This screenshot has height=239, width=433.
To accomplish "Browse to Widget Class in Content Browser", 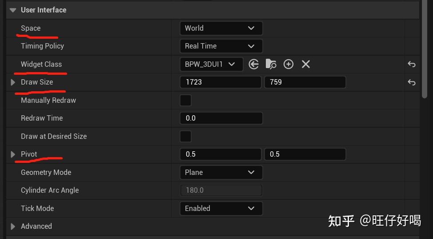I will coord(271,64).
